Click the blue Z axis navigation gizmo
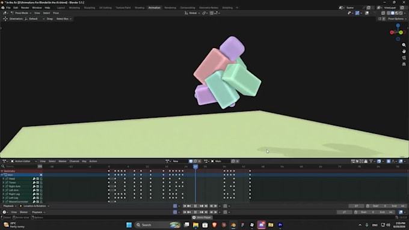Screen dimensions: 409x230 (398, 26)
